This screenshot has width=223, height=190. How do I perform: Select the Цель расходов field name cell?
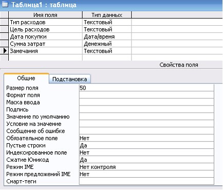pos(45,29)
